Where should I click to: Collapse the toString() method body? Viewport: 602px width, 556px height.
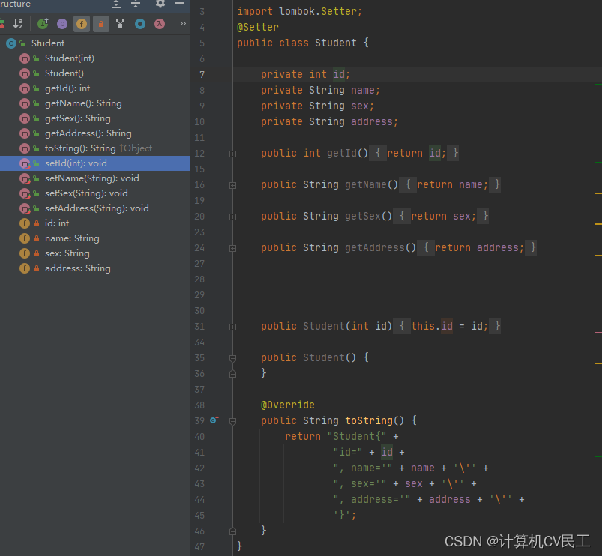coord(232,421)
